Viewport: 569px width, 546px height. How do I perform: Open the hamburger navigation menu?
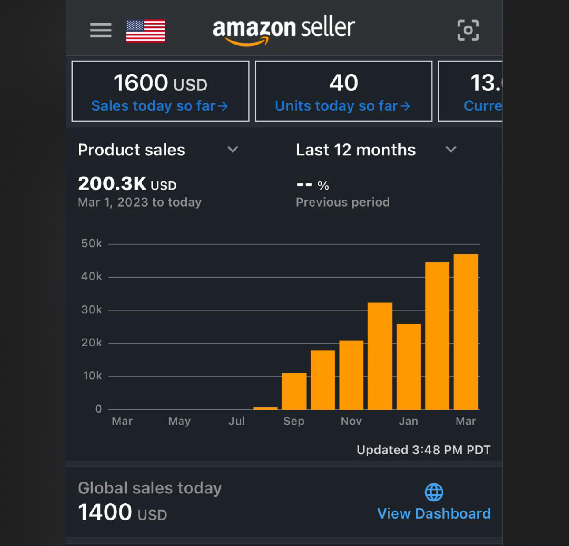101,30
